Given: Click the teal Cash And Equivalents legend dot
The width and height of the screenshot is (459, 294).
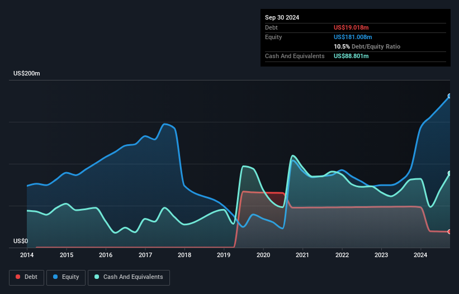Looking at the screenshot, I should point(97,277).
